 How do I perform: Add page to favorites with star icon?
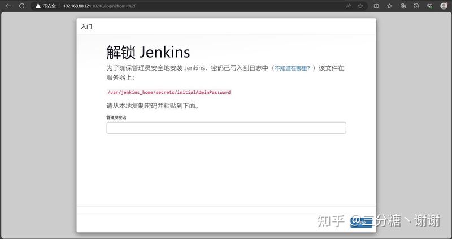coord(360,6)
